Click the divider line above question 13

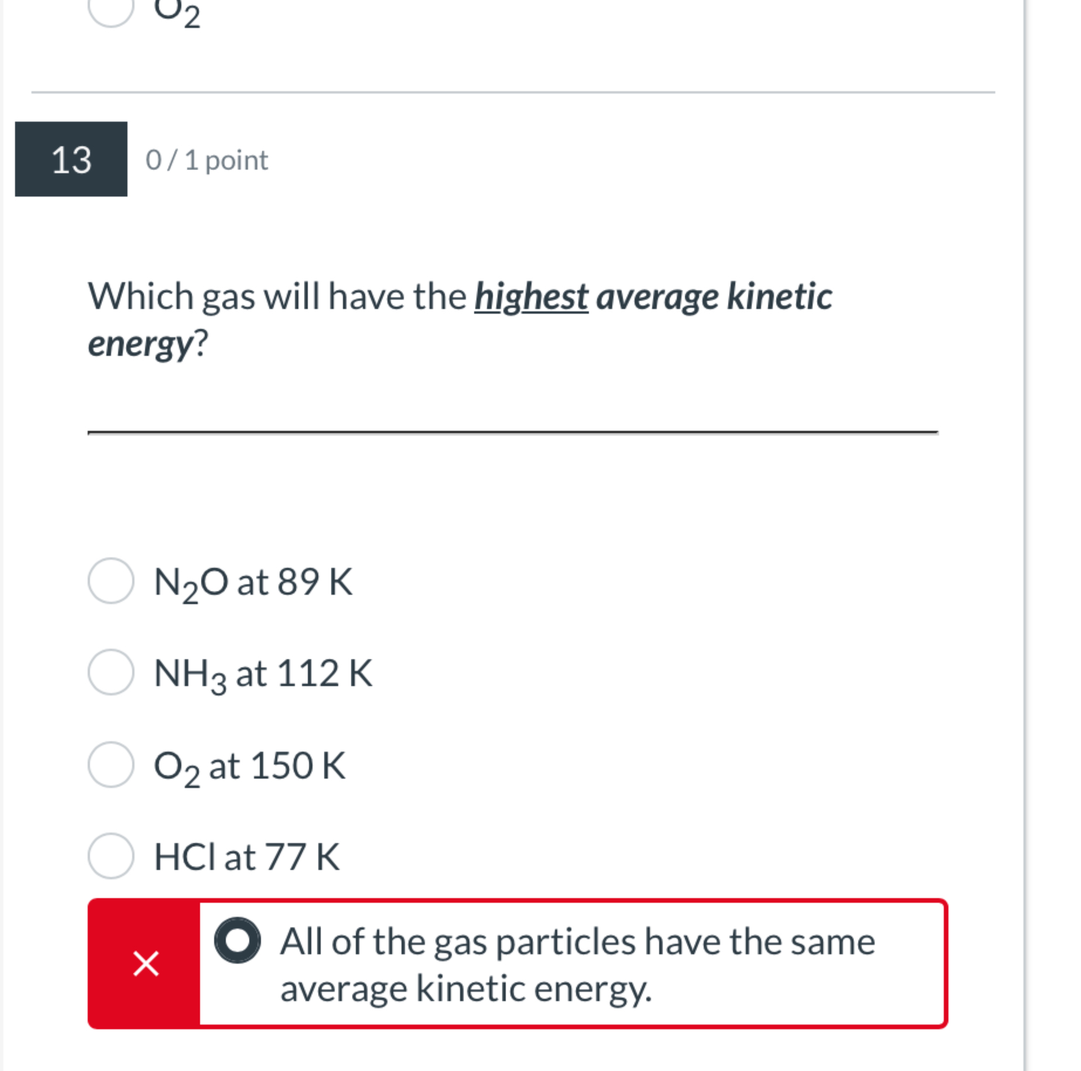512,91
